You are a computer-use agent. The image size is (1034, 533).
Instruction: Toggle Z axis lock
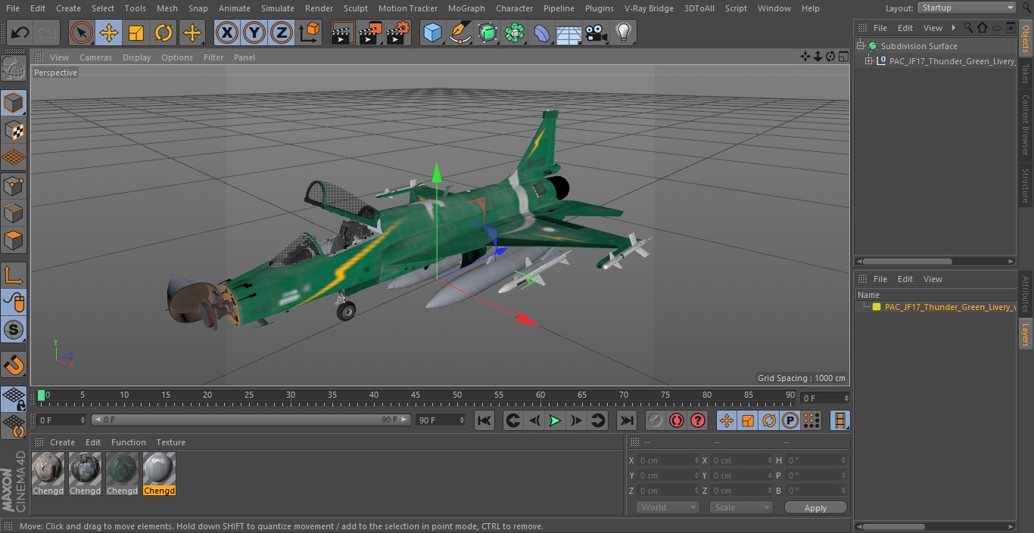[282, 33]
